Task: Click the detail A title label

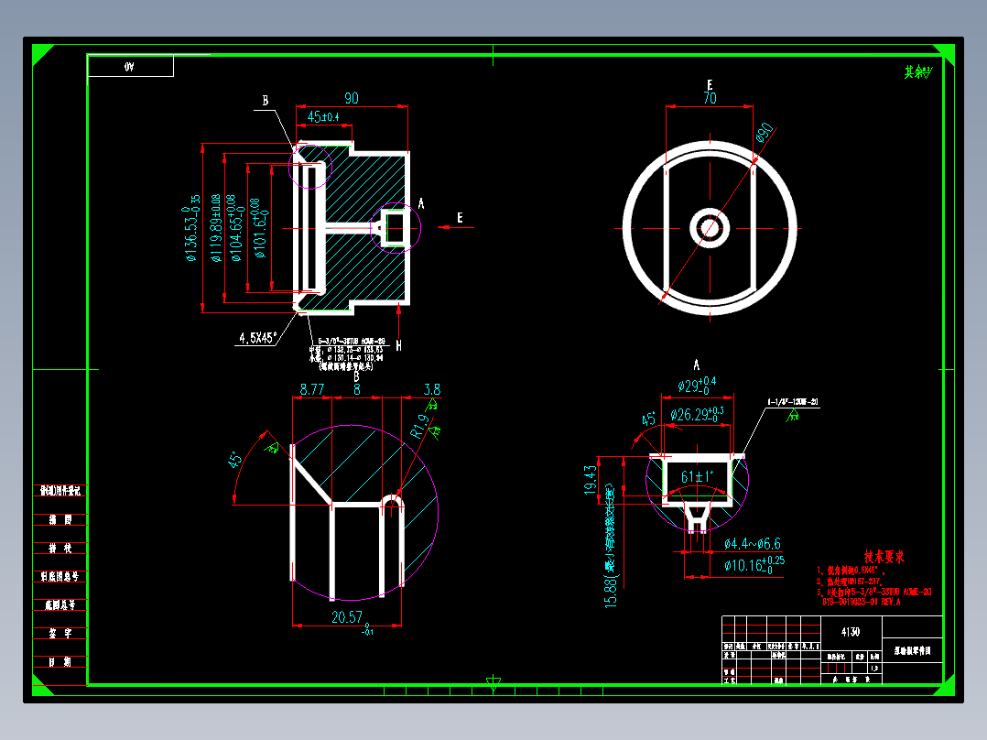Action: click(696, 365)
